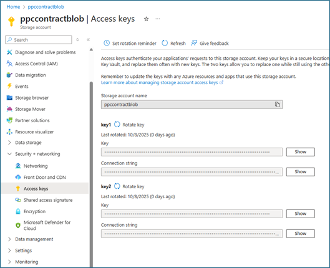Open Resource visualizer label in sidebar
The width and height of the screenshot is (330, 268).
point(34,132)
